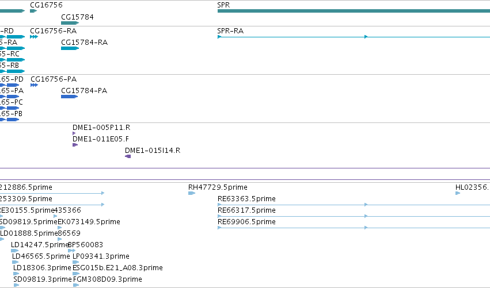Image resolution: width=490 pixels, height=288 pixels.
Task: Select the CG15784-RA transcript glyph
Action: point(70,48)
